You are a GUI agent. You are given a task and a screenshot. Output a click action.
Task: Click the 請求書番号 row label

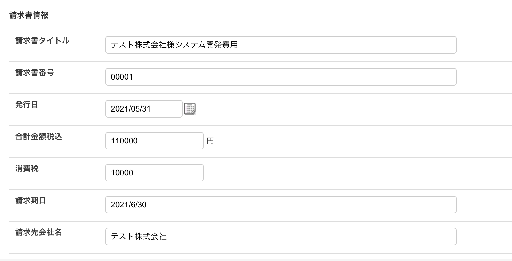tap(34, 73)
